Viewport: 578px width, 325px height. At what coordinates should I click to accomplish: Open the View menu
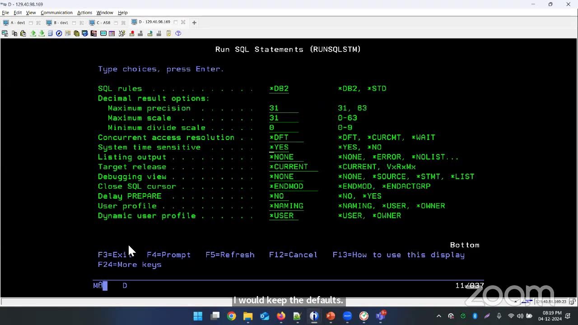[x=31, y=13]
